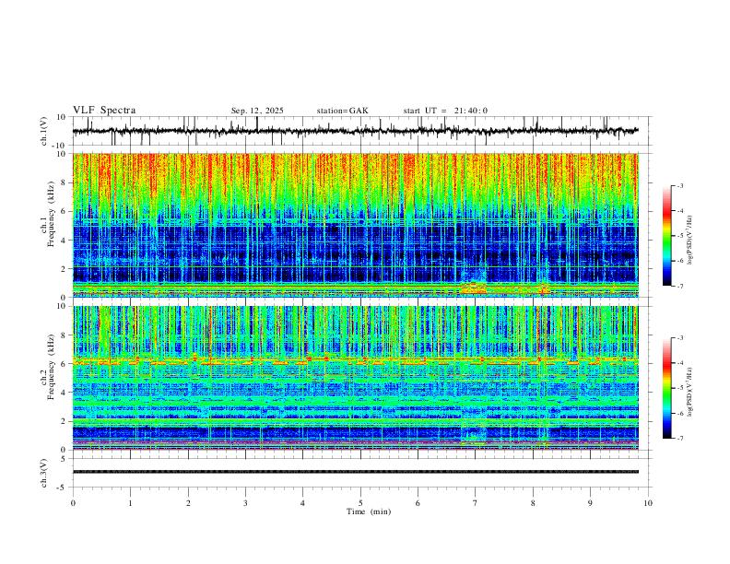Viewport: 730px width, 564px height.
Task: Click the ch.3 voltage trace band
Action: point(355,472)
